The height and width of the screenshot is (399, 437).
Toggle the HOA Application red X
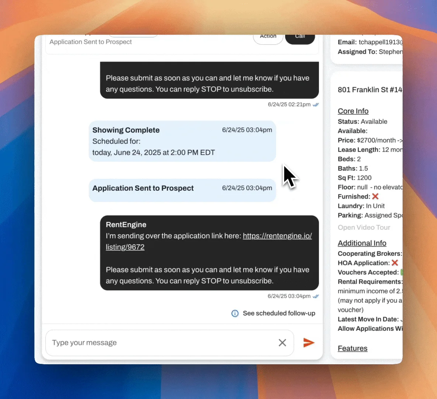click(x=395, y=263)
